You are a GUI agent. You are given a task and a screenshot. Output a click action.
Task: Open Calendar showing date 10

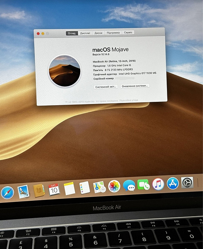(x=54, y=190)
